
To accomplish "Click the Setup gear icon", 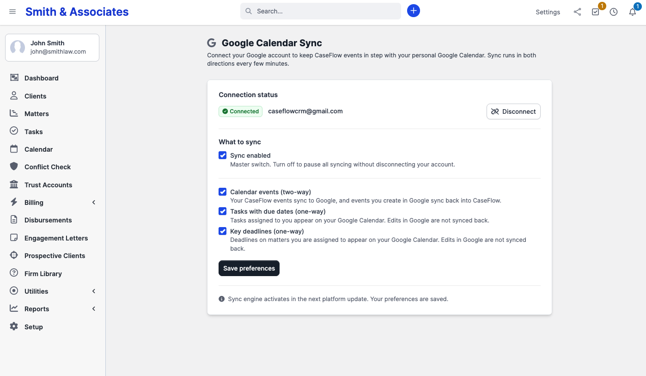I will [x=14, y=327].
